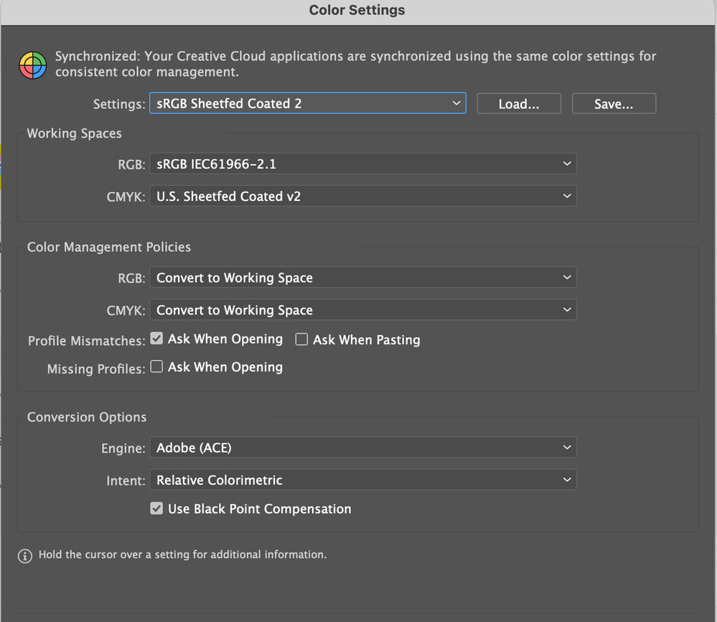The image size is (717, 622).
Task: Open the Working Spaces RGB dropdown
Action: 362,164
